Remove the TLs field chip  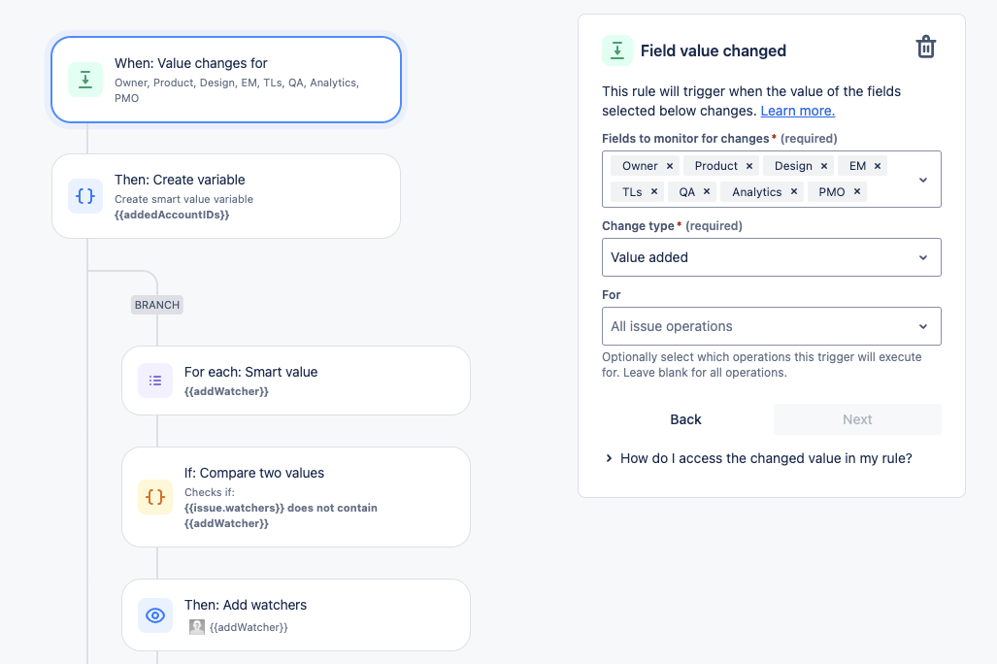(x=653, y=191)
